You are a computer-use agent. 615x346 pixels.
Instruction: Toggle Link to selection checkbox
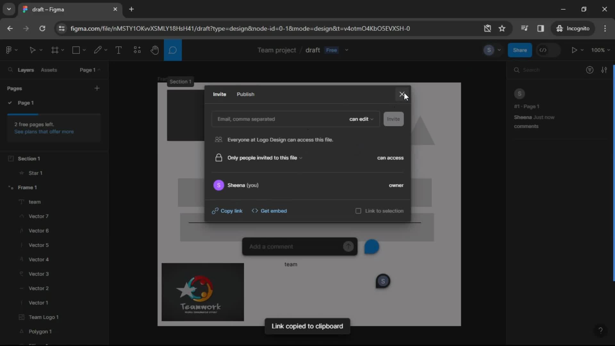coord(358,211)
